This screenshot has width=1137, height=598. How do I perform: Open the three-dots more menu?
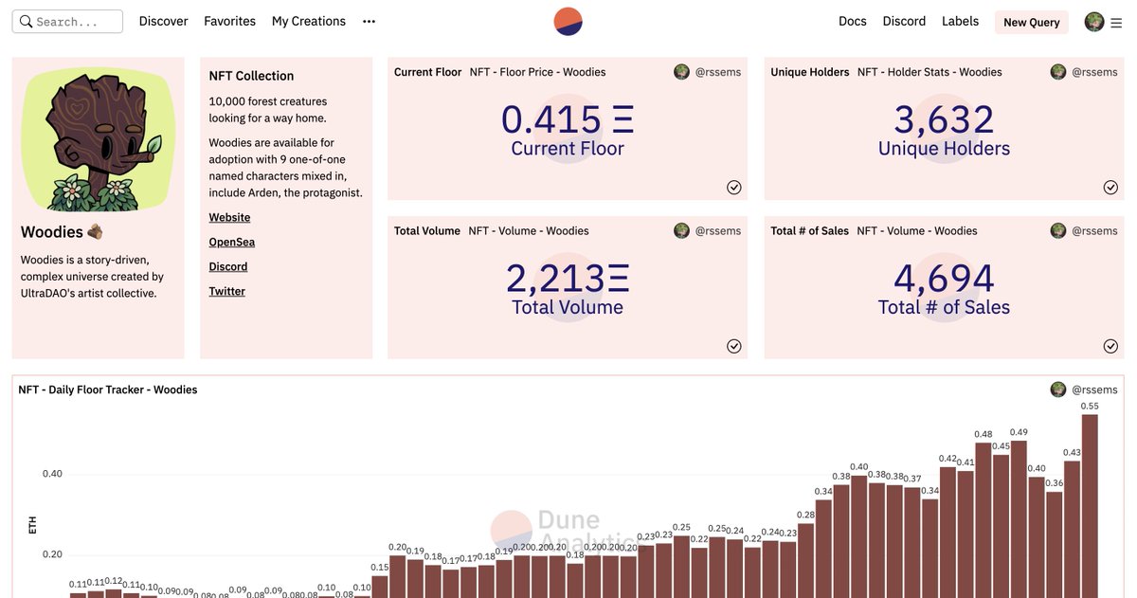point(370,21)
